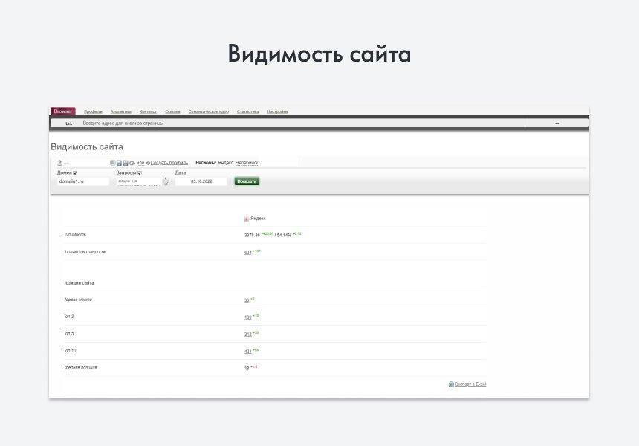Click the 189 top 3 link
Viewport: 639px width, 446px height.
pyautogui.click(x=247, y=317)
